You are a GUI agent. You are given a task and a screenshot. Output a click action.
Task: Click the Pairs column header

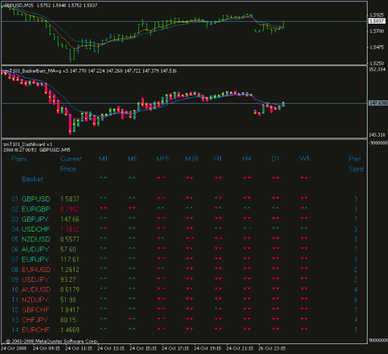[19, 159]
